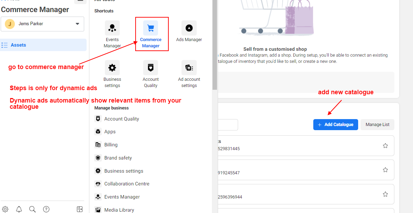
Task: Open the Ads Manager shortcut icon
Action: tap(189, 28)
